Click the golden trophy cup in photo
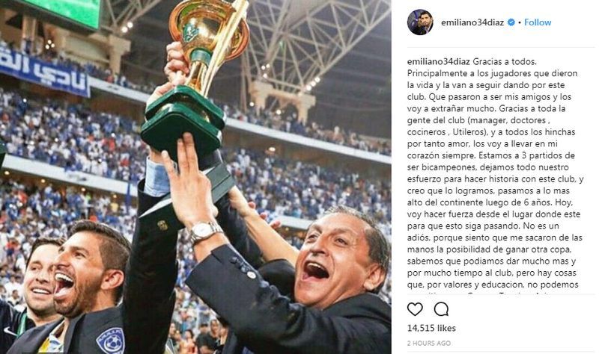599x354 pixels. (207, 42)
